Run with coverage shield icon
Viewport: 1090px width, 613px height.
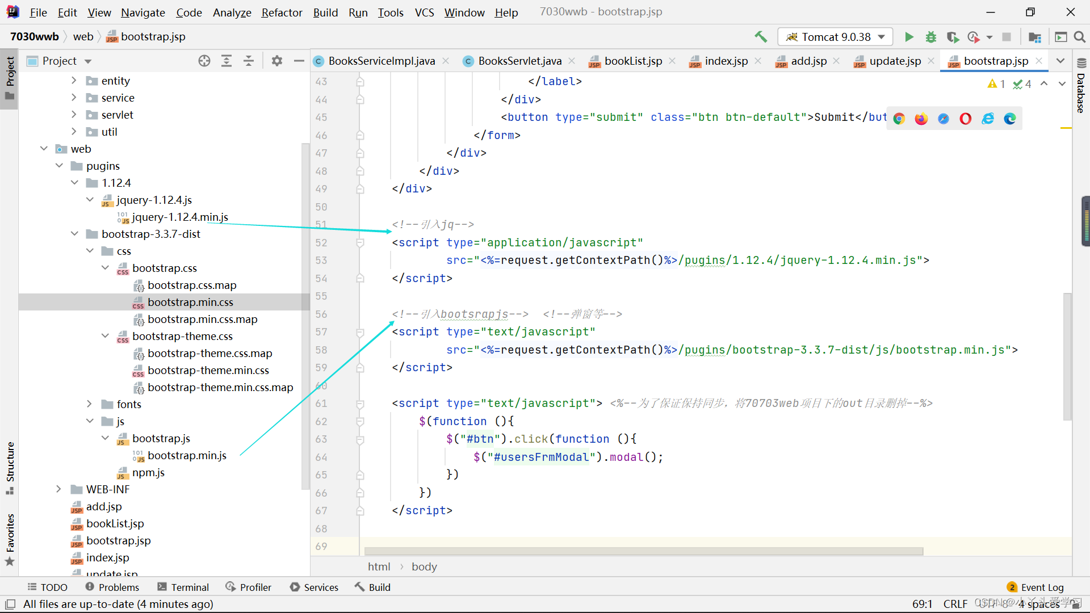[953, 37]
